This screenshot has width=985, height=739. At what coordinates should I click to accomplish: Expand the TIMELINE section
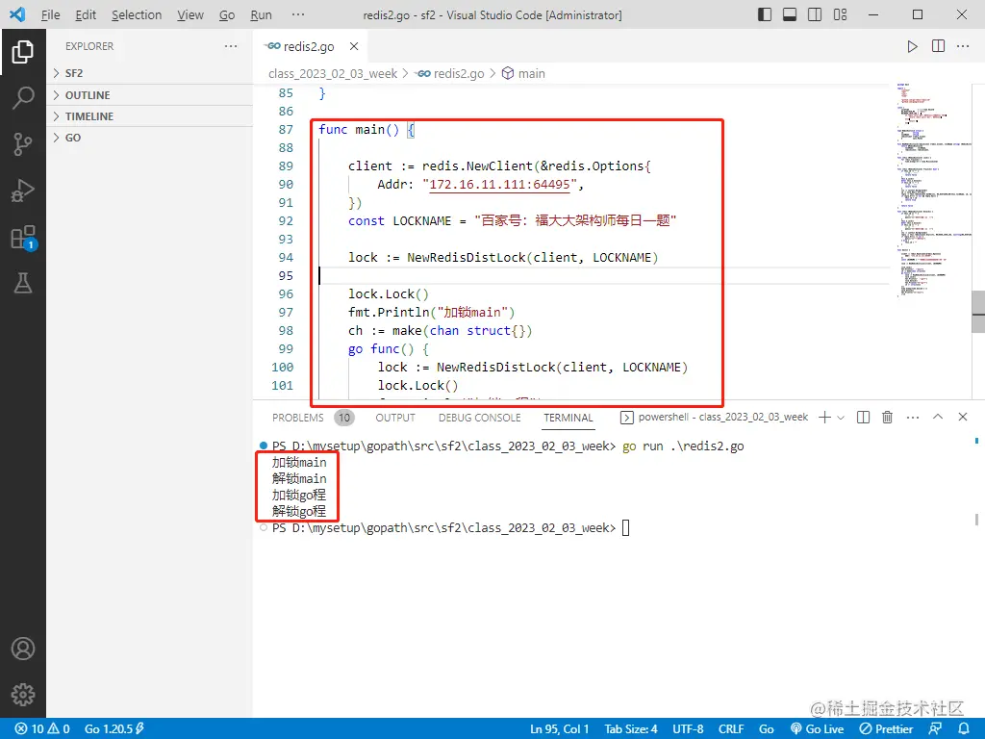[x=149, y=116]
